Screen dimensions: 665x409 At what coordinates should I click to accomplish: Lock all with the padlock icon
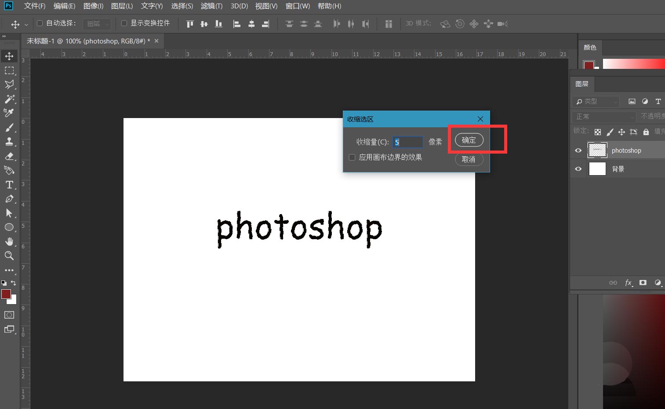tap(646, 132)
